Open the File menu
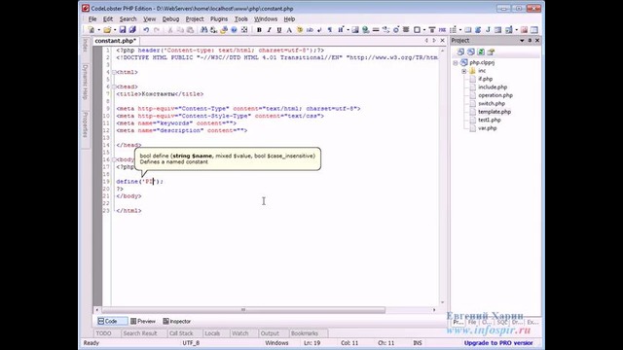623x350 pixels. (92, 19)
